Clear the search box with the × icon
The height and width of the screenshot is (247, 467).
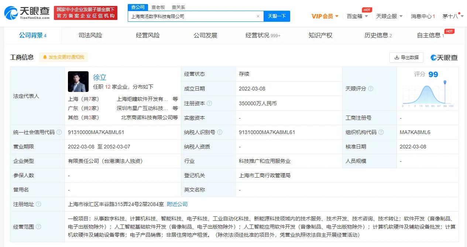pyautogui.click(x=258, y=16)
